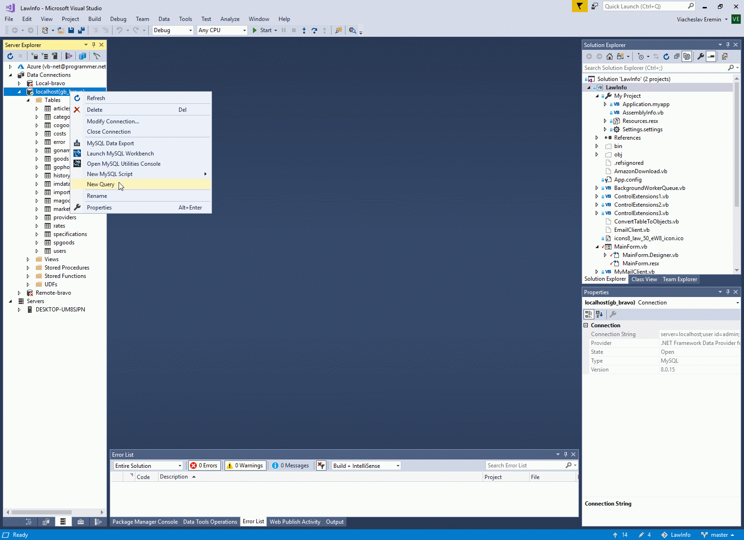744x540 pixels.
Task: Click Collapse All icon in Solution Explorer
Action: click(677, 56)
